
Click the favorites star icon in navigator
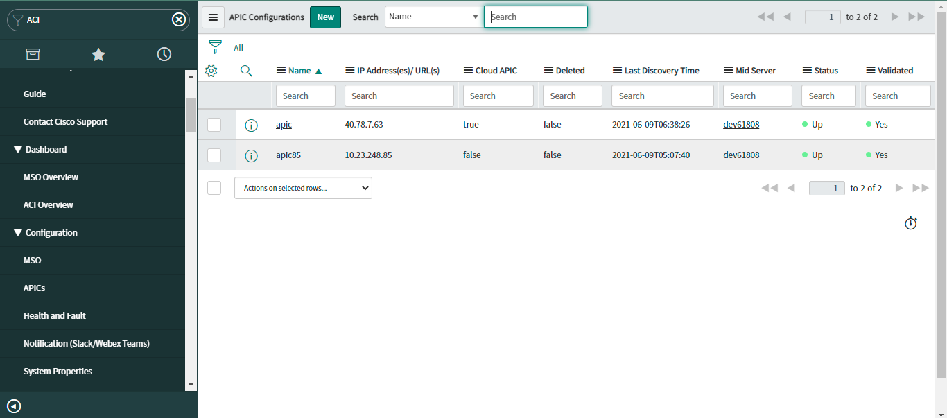pyautogui.click(x=98, y=54)
